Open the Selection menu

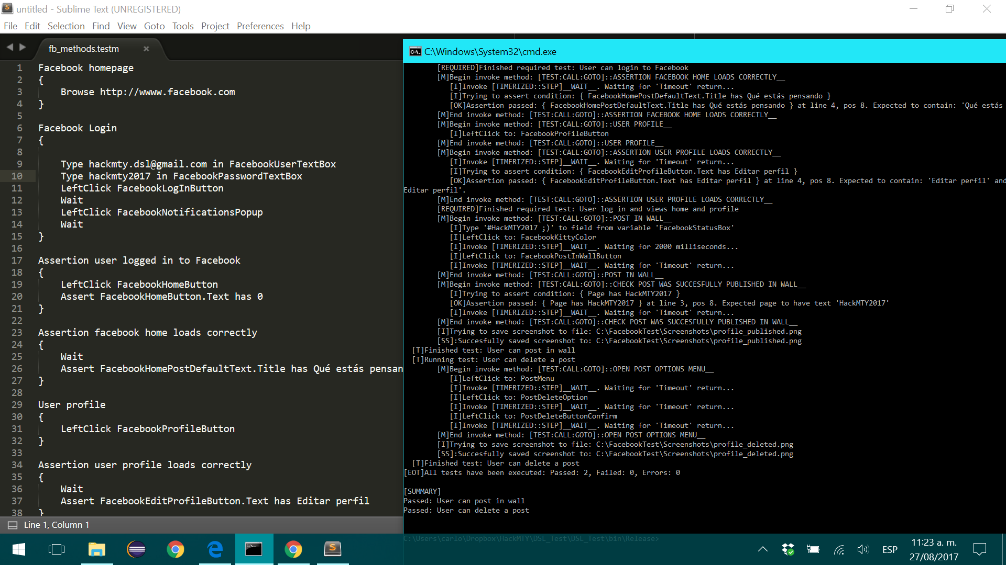(x=66, y=26)
